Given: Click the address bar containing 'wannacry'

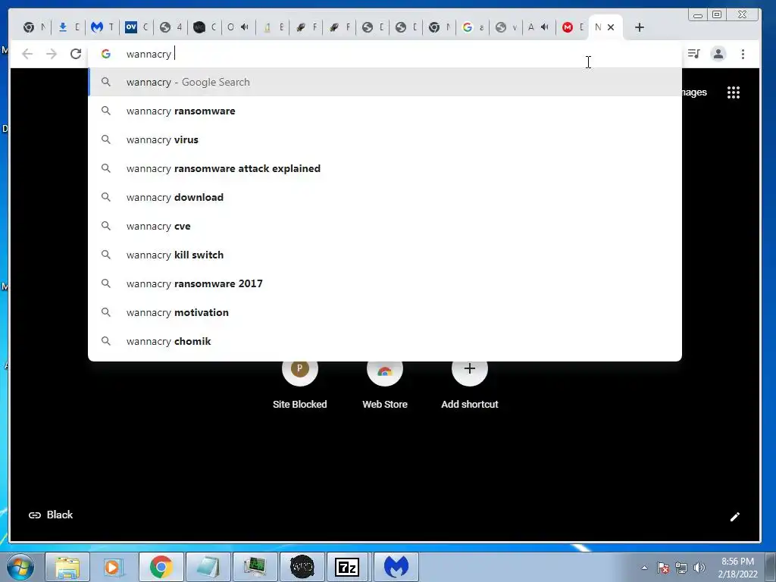Looking at the screenshot, I should pyautogui.click(x=385, y=54).
